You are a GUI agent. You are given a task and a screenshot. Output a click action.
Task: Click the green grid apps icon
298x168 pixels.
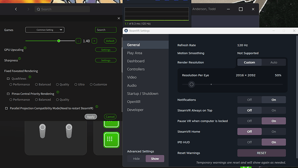[x=111, y=139]
